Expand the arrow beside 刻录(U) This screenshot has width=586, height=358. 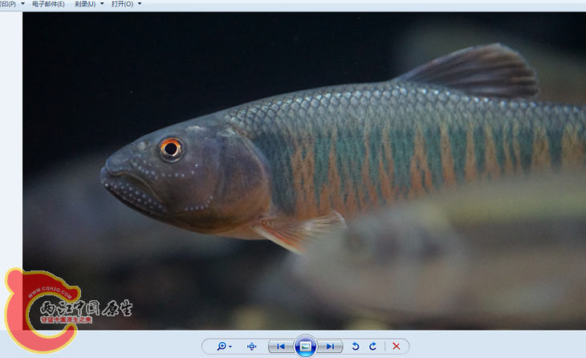[102, 4]
